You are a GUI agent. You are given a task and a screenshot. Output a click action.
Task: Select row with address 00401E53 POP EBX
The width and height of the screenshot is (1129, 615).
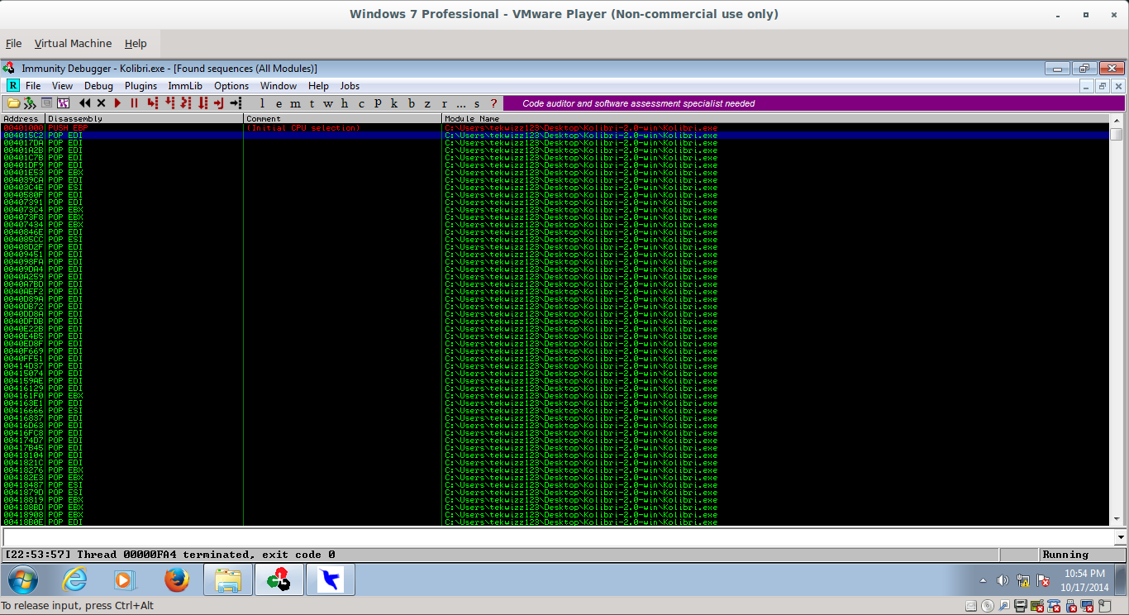[x=555, y=173]
